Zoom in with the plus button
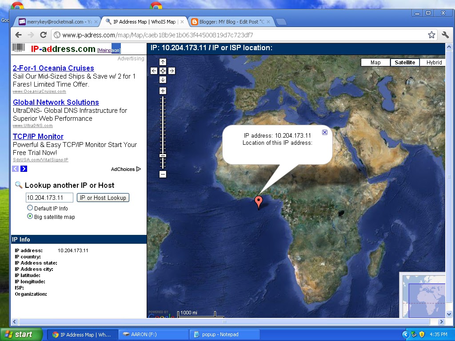 tap(163, 91)
